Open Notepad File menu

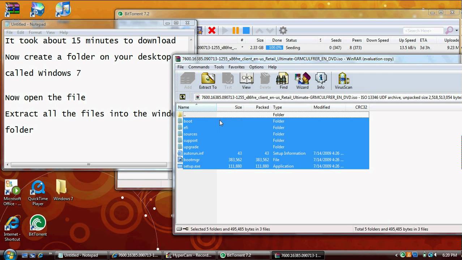[9, 32]
